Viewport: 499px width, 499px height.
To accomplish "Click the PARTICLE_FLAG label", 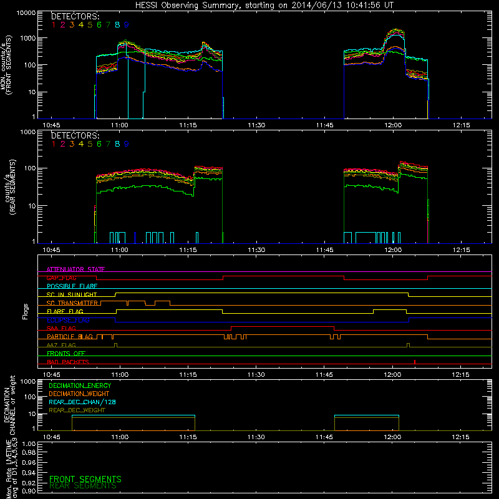I will click(x=70, y=336).
